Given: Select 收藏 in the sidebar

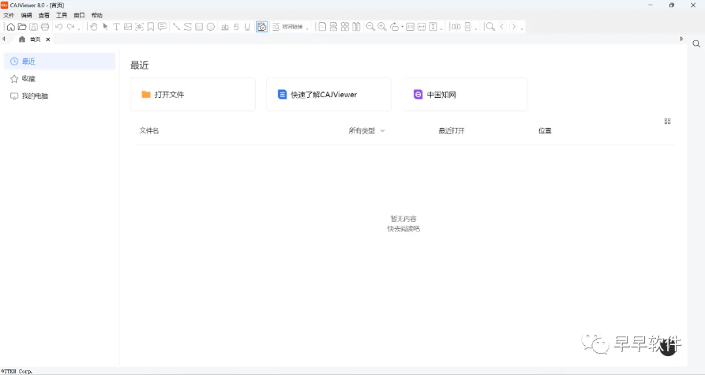Looking at the screenshot, I should click(59, 79).
